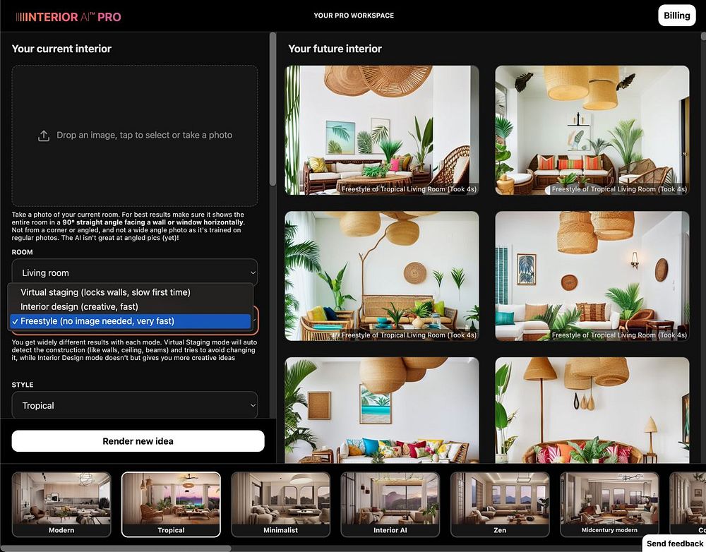Click the 'Your current interior' heading
The width and height of the screenshot is (706, 552).
click(x=61, y=49)
